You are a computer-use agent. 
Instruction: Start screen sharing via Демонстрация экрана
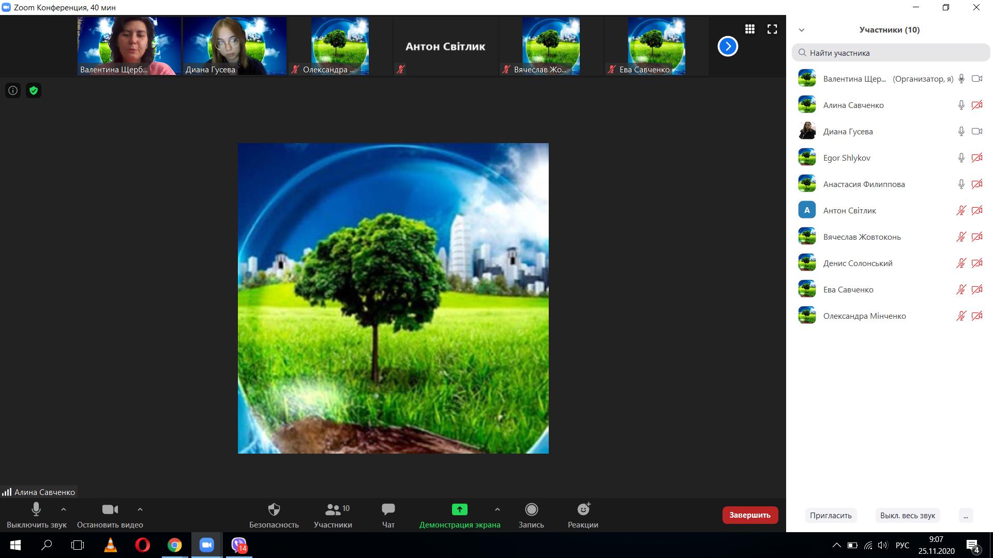[x=459, y=514]
